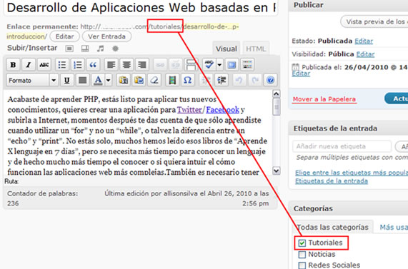408x269 pixels.
Task: Align text to the right
Action: (x=142, y=65)
